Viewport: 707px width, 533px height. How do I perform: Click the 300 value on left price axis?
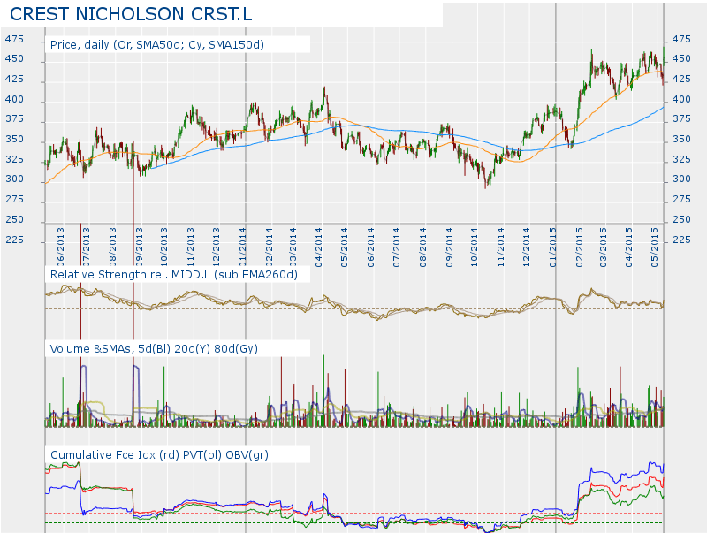coord(14,179)
